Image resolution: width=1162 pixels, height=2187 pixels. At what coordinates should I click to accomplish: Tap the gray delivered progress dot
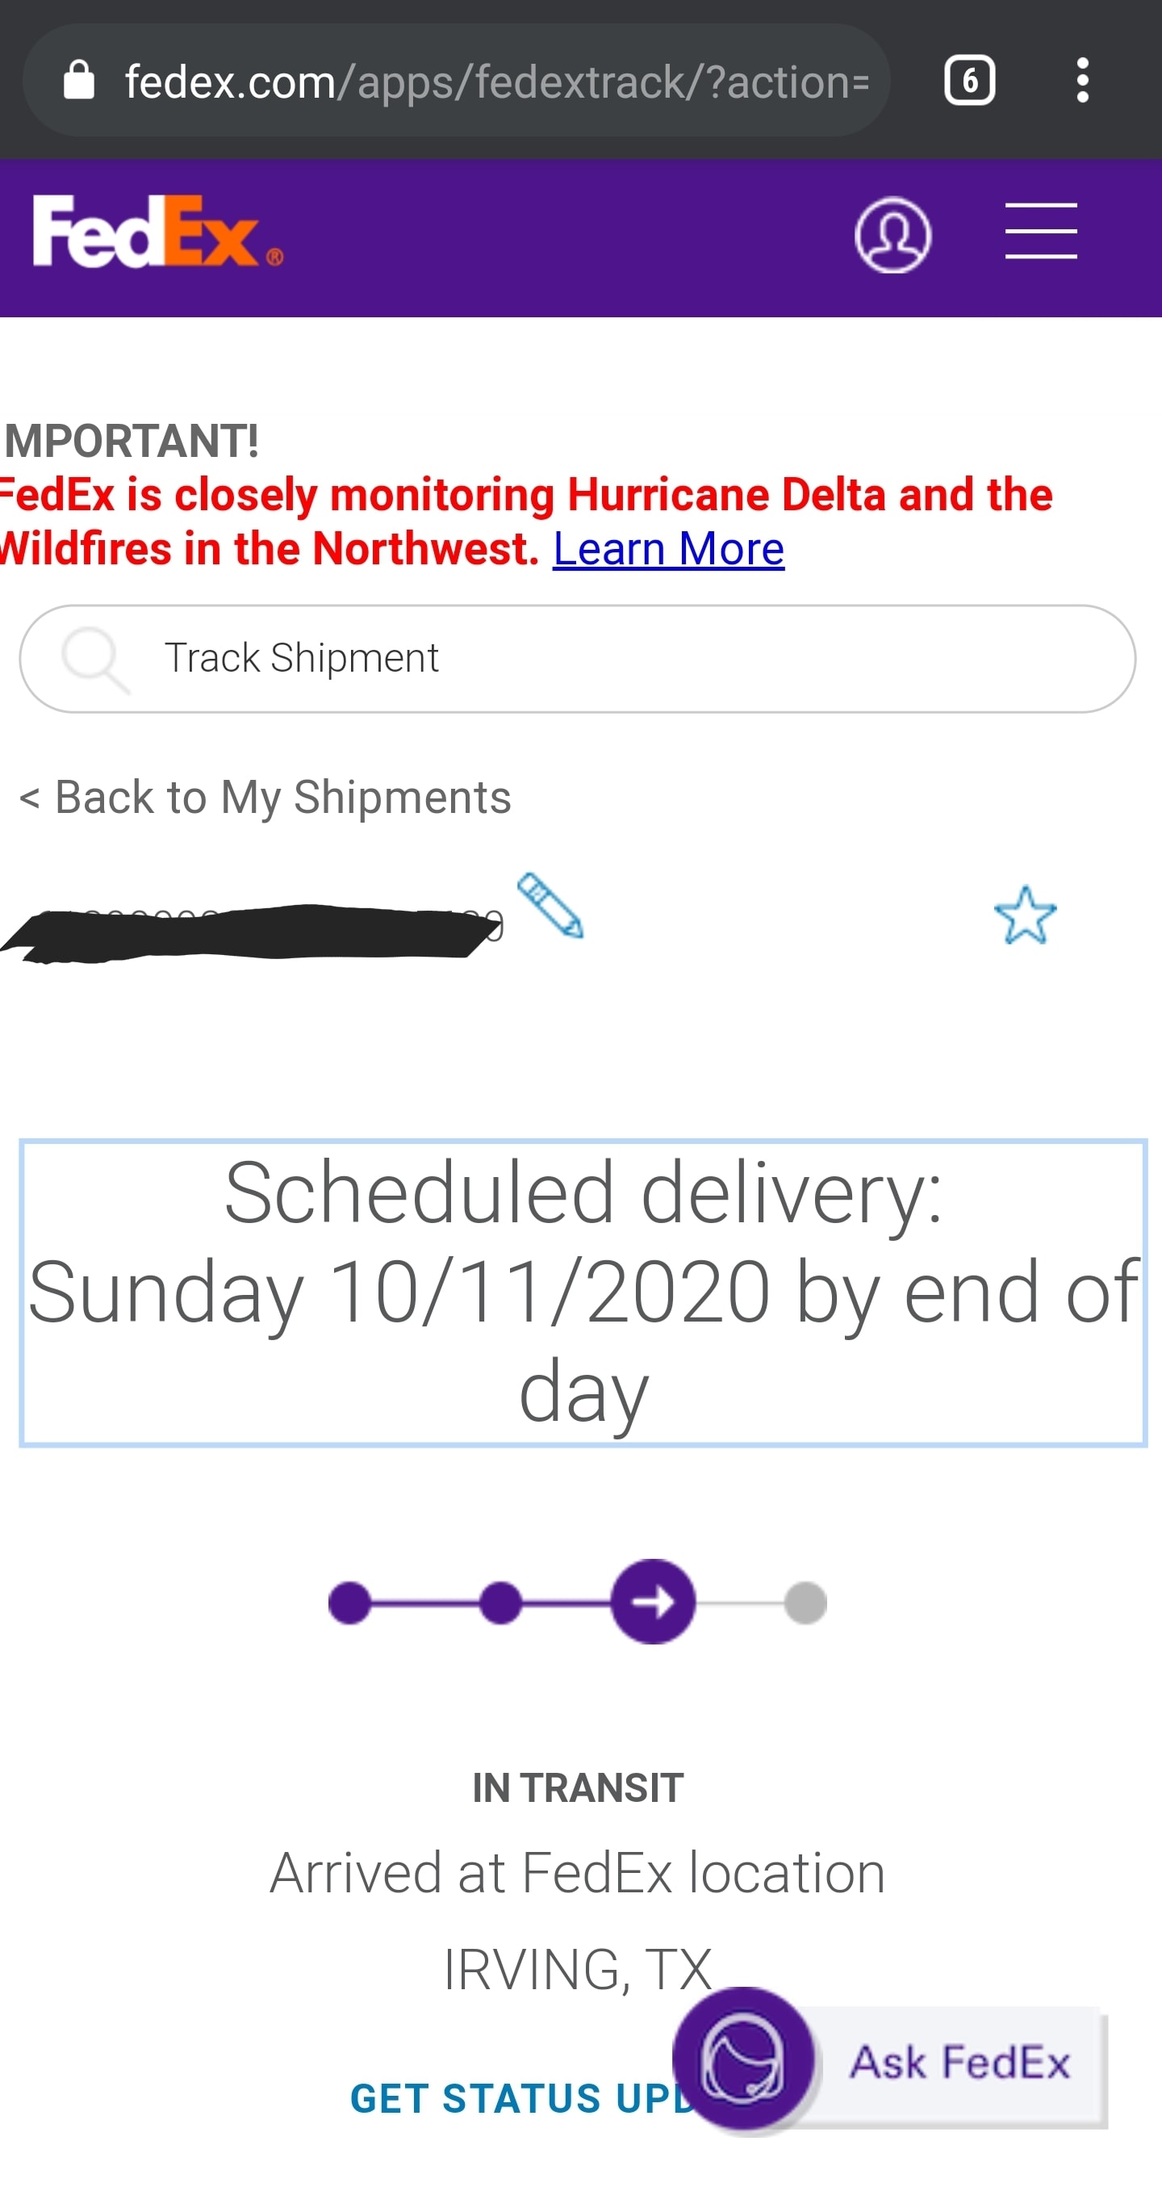[805, 1603]
